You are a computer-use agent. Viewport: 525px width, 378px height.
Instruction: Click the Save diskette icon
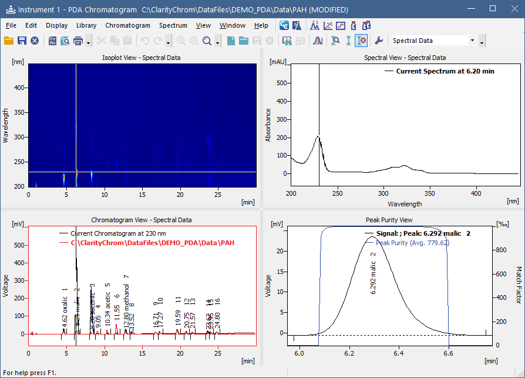[22, 41]
